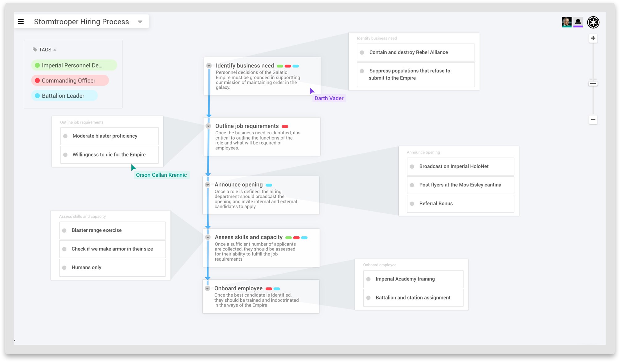Click the Personnel decisions description text
Screen dimensions: 620x362
point(258,80)
